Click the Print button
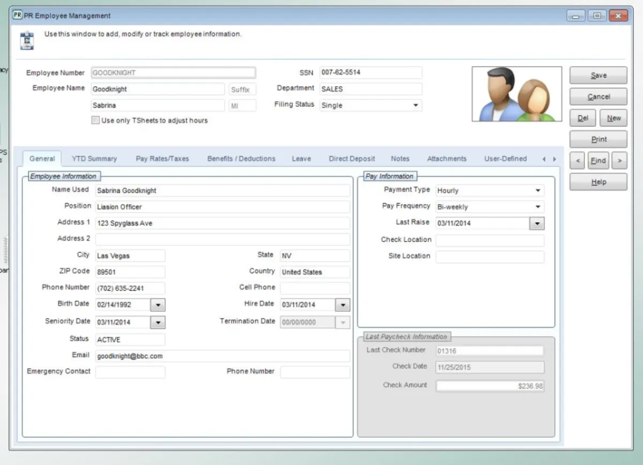This screenshot has height=465, width=643. 598,139
